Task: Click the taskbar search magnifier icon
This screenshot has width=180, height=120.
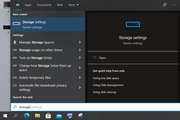Action: 16,116
